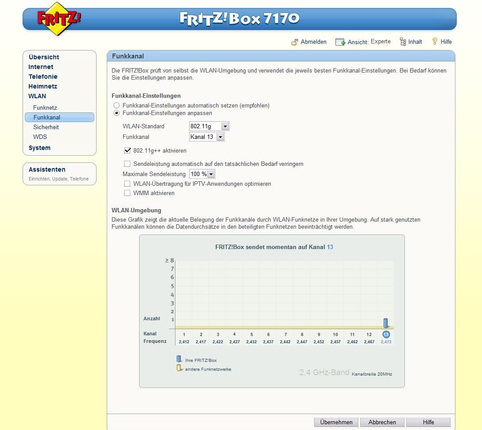Click the blue bar above channel 13
Image resolution: width=482 pixels, height=430 pixels.
point(385,323)
